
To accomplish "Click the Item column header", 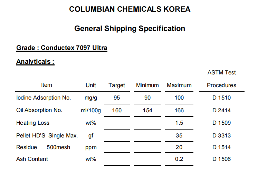I will pyautogui.click(x=47, y=85).
